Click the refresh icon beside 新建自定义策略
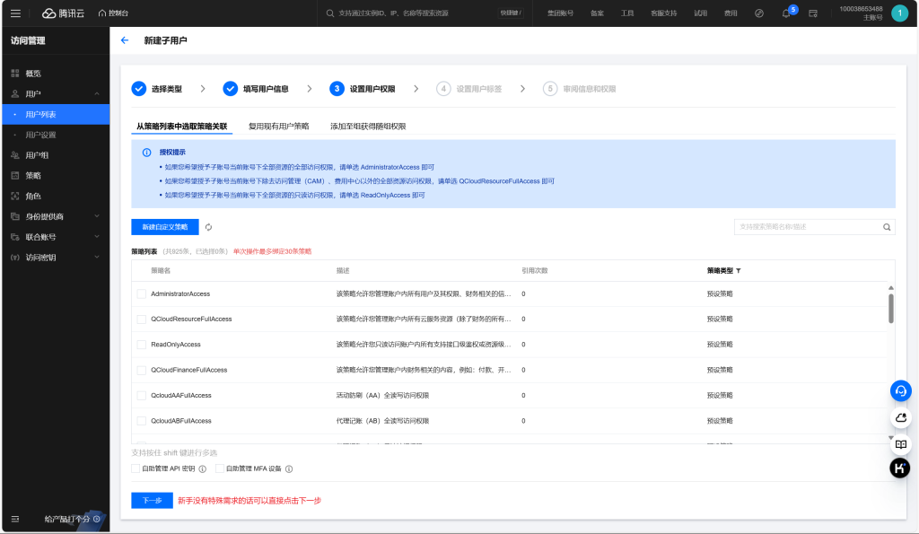This screenshot has height=534, width=919. pos(208,227)
